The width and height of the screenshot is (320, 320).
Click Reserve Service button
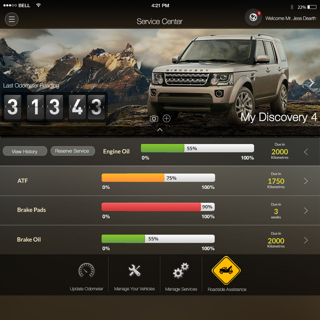point(72,151)
